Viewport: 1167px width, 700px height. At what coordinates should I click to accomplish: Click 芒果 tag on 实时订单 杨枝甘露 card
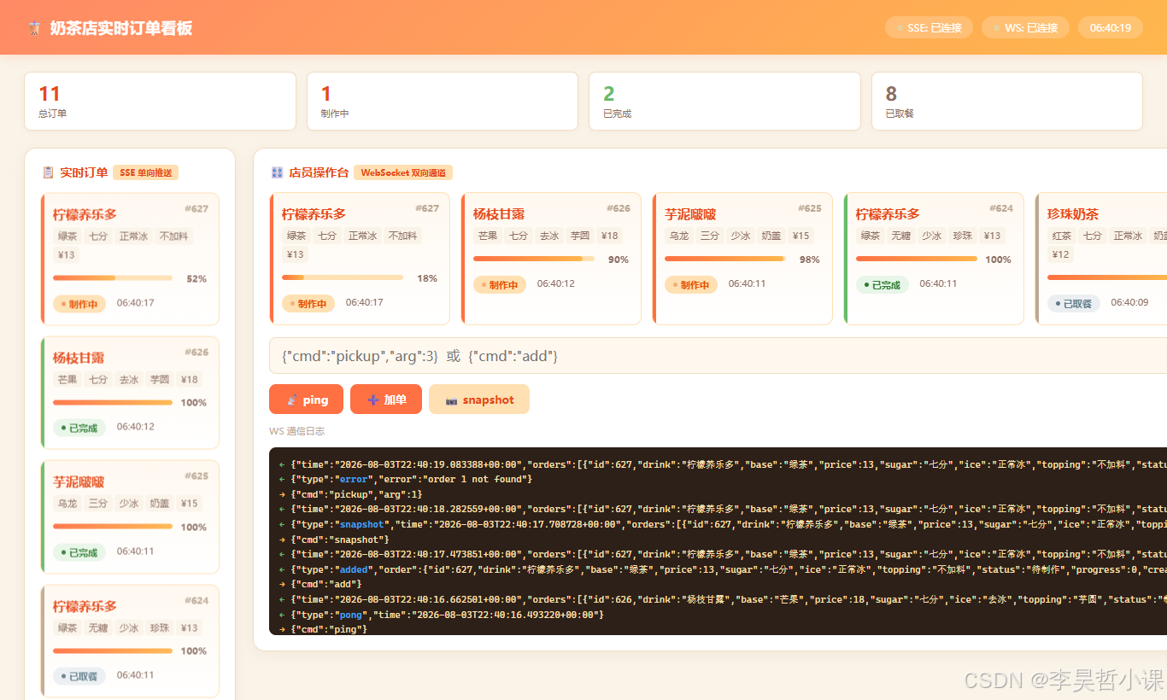[x=67, y=380]
